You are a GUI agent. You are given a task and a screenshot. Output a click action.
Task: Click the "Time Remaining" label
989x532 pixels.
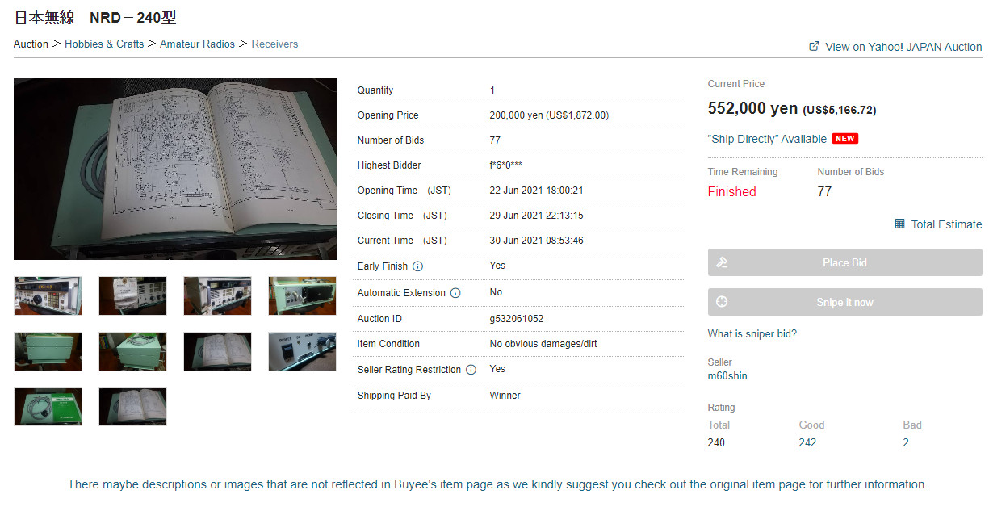coord(743,172)
